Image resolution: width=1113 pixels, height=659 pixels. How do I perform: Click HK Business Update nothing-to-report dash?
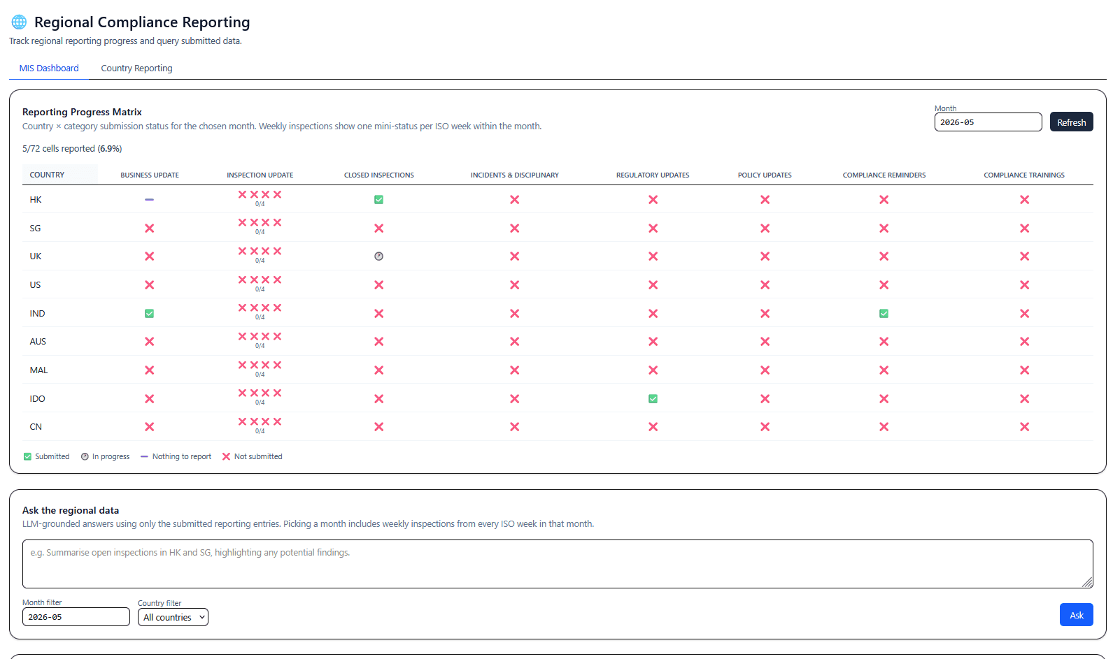pyautogui.click(x=150, y=200)
